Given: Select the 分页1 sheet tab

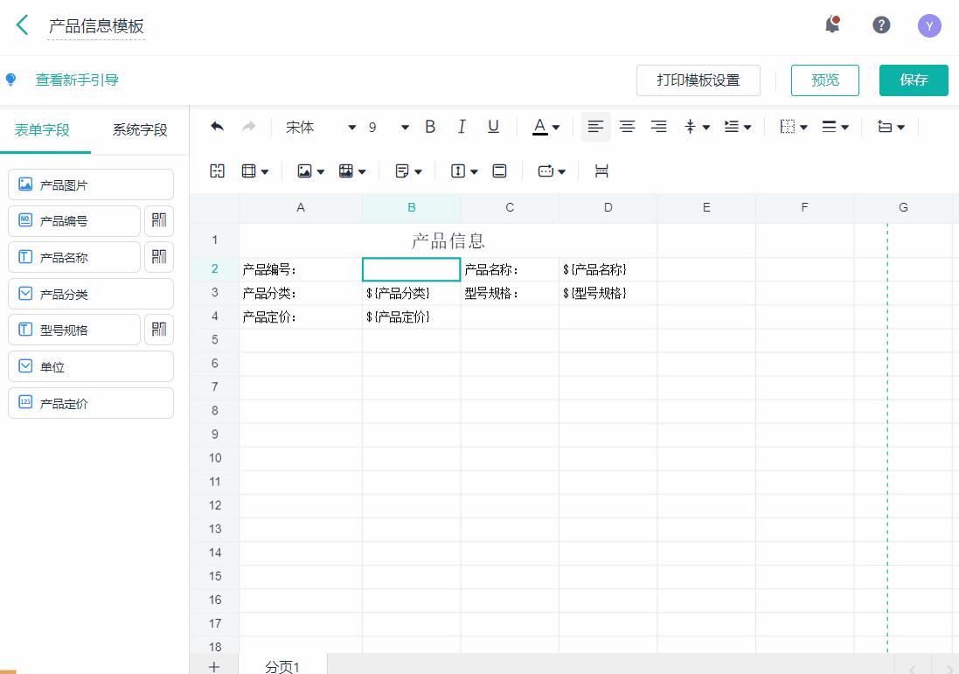Looking at the screenshot, I should 281,665.
